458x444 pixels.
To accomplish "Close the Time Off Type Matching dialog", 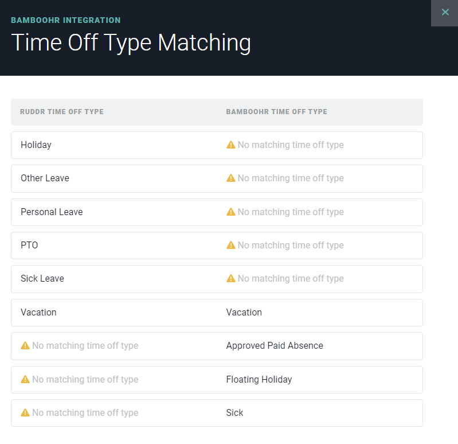I will coord(445,13).
